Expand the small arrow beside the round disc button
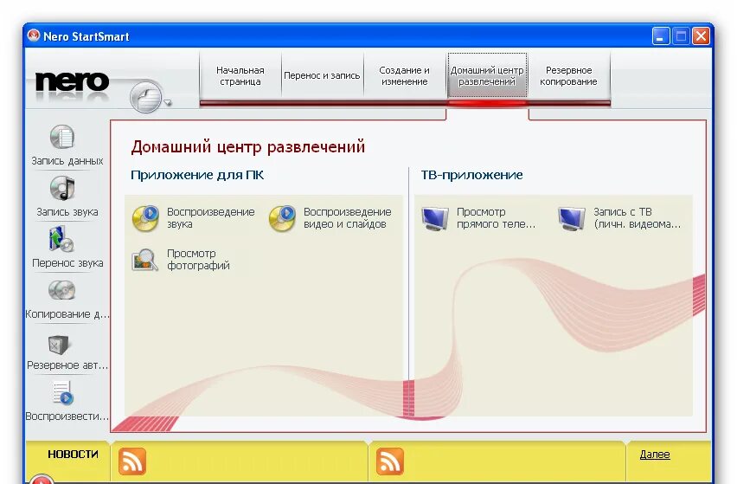 coord(167,102)
